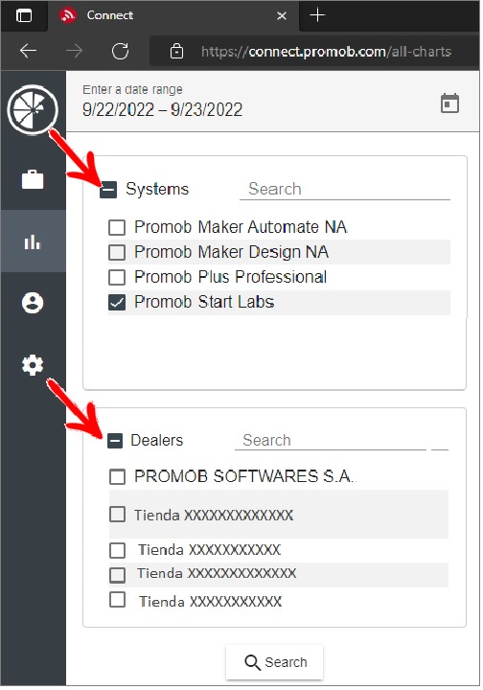The width and height of the screenshot is (483, 690).
Task: Click the Search button at bottom
Action: [275, 662]
